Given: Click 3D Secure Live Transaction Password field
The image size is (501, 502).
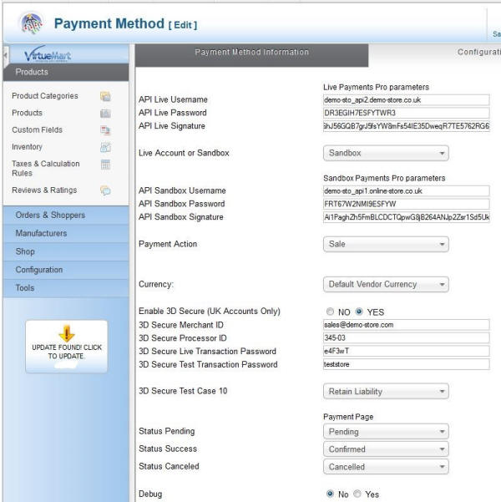Looking at the screenshot, I should pos(407,351).
